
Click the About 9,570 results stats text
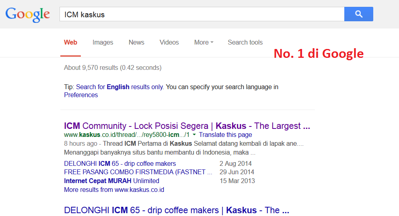113,67
